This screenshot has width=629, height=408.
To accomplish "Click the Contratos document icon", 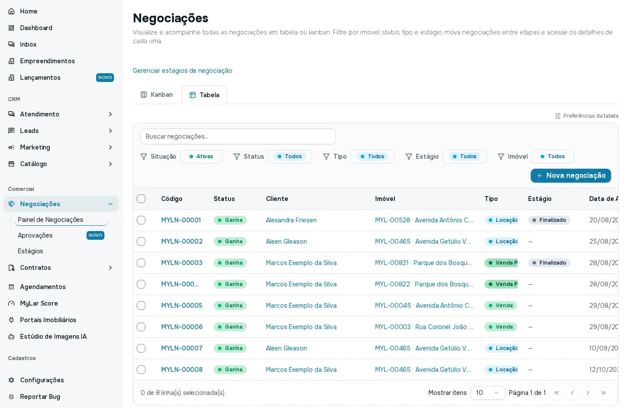I will tap(11, 268).
